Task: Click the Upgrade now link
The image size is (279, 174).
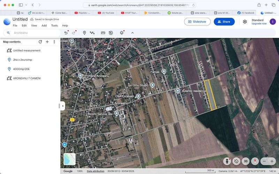Action: pos(259,23)
